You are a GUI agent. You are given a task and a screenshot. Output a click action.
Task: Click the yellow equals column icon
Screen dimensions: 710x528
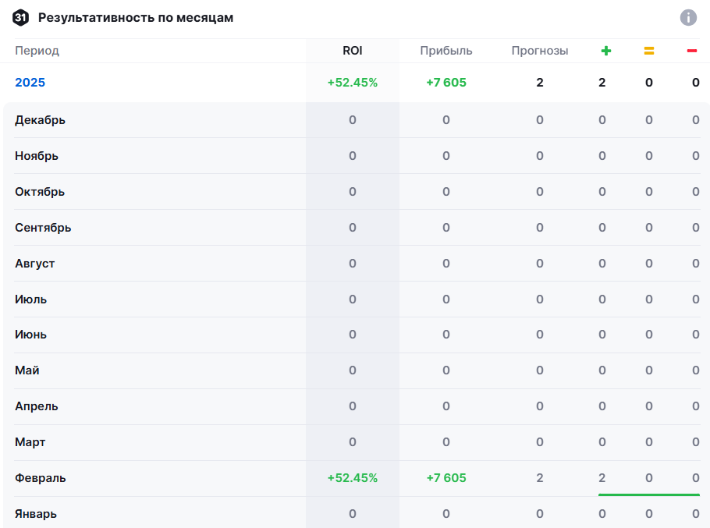(648, 51)
